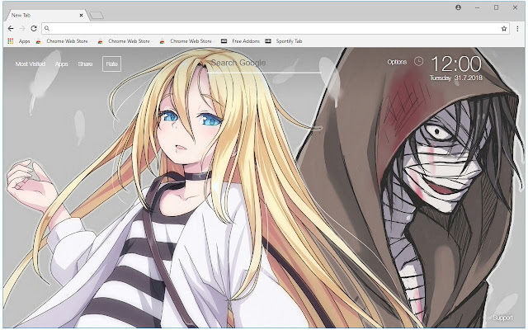Click the 12:00 clock display
Viewport: 528px width, 330px height.
(456, 64)
